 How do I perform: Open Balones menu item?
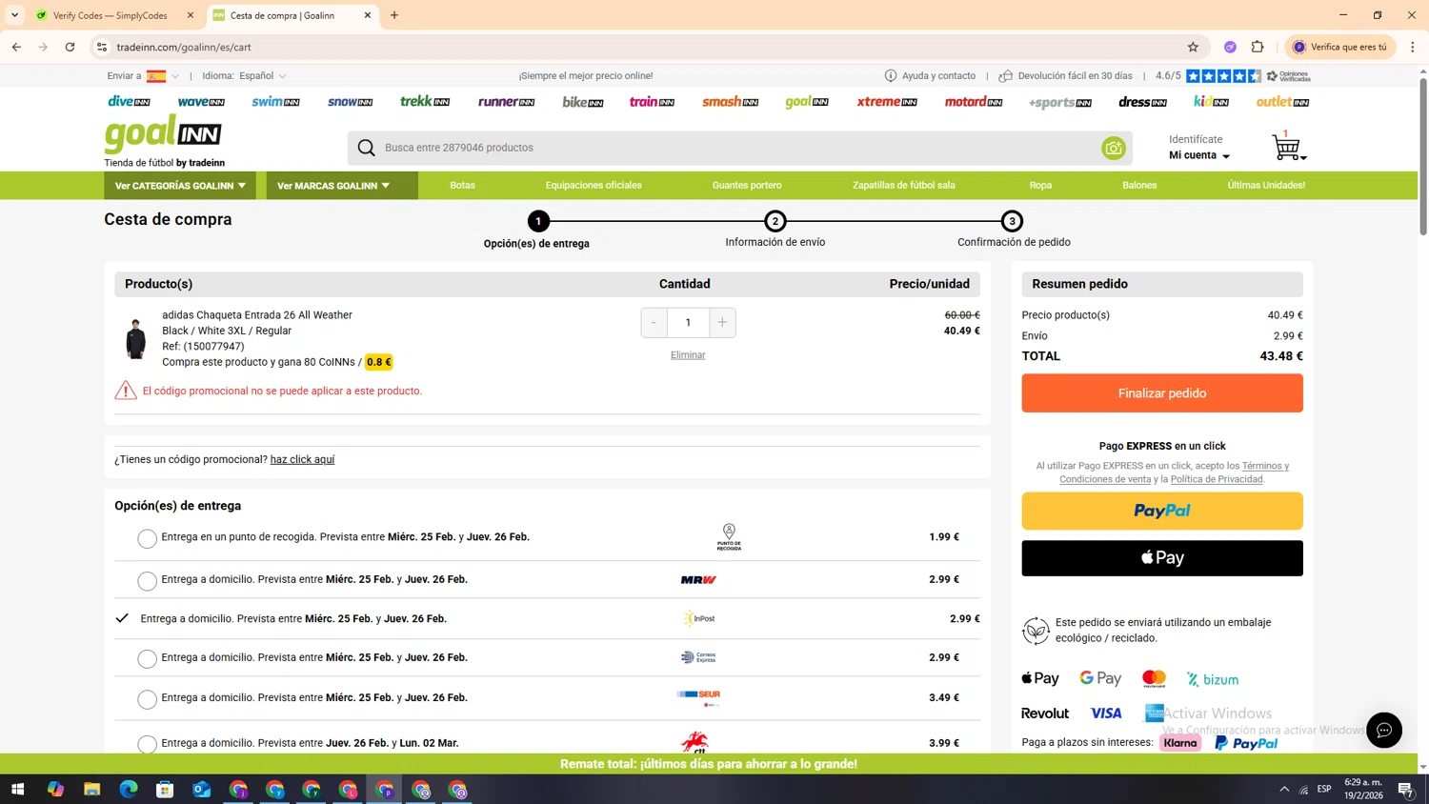click(1139, 186)
